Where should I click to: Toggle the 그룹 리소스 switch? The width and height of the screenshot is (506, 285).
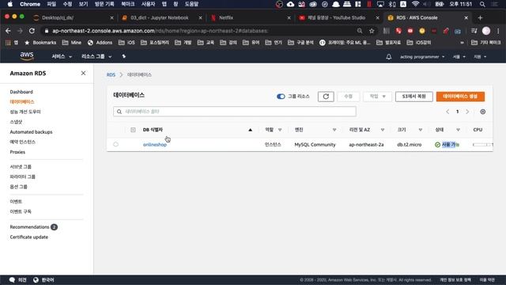pos(281,97)
